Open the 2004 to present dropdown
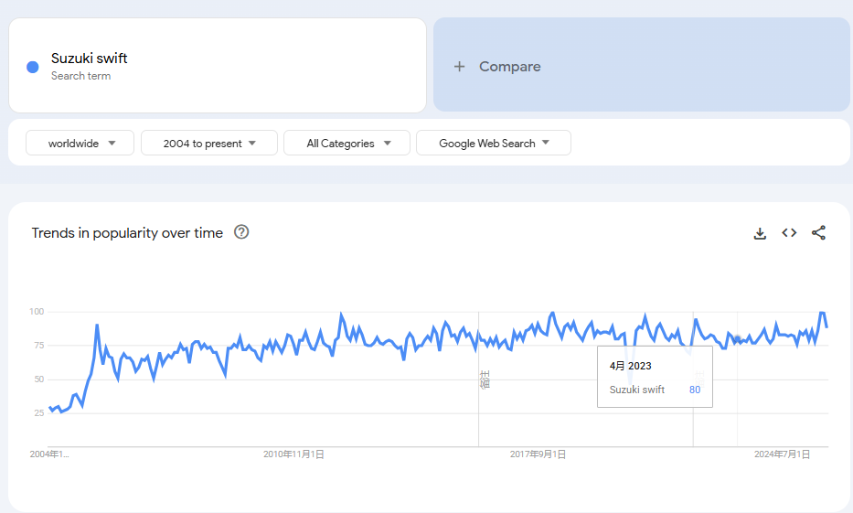This screenshot has width=853, height=513. (x=209, y=143)
